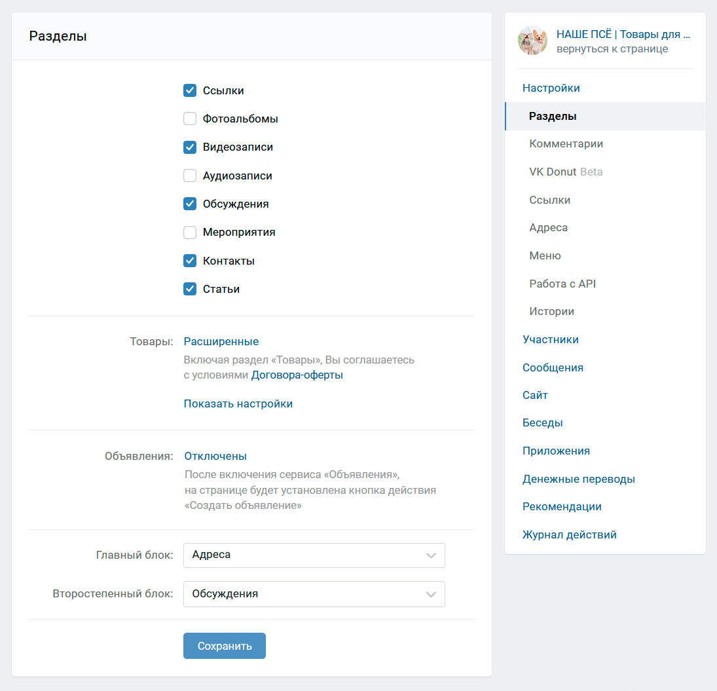Expand the Второстепенный блок dropdown arrow
The image size is (717, 691).
pyautogui.click(x=431, y=594)
